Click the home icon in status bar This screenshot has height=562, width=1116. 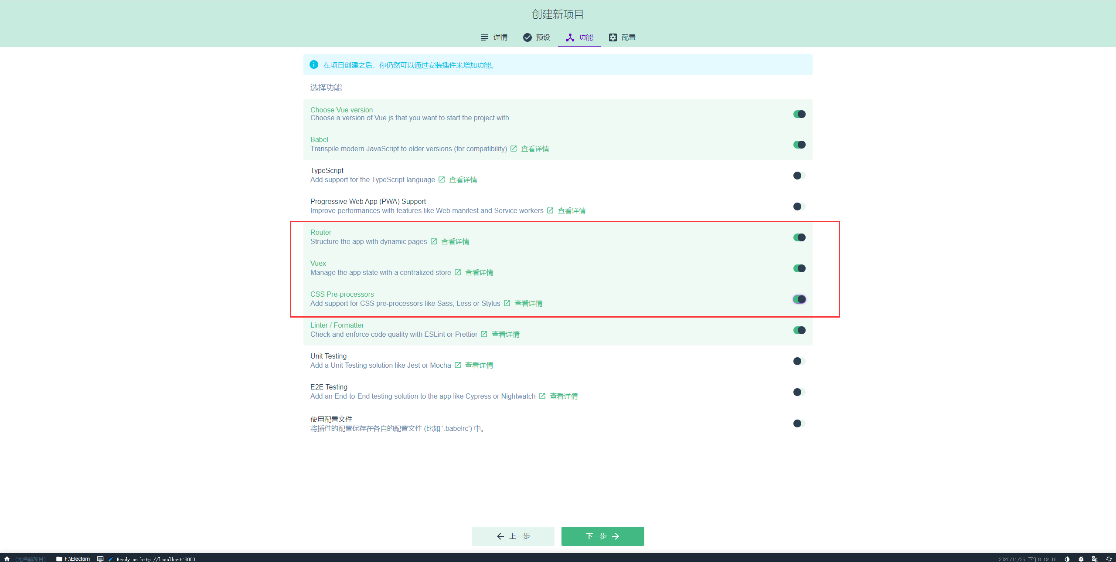pyautogui.click(x=7, y=559)
